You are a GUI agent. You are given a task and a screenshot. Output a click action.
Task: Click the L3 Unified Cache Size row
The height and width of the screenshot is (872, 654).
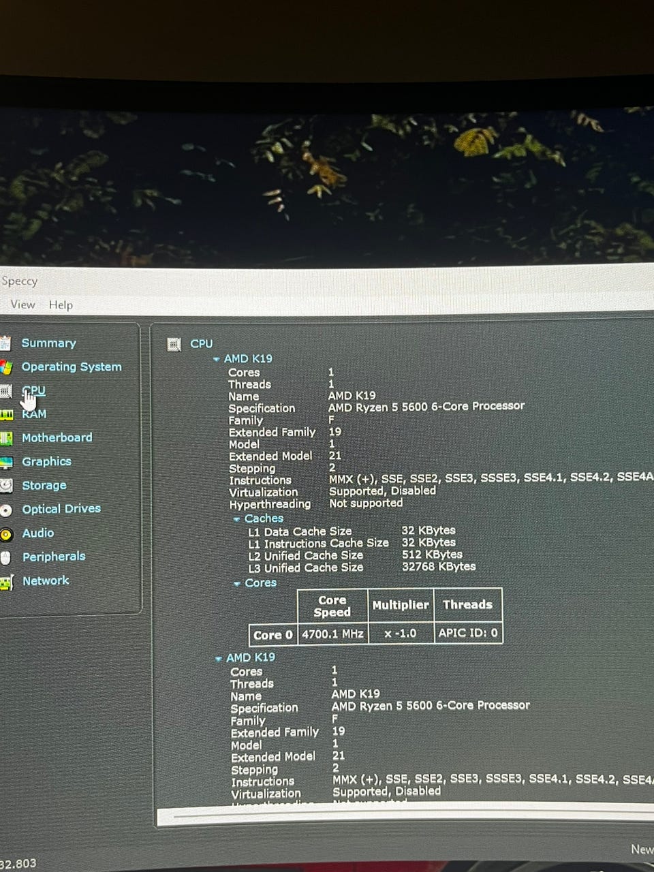coord(361,567)
